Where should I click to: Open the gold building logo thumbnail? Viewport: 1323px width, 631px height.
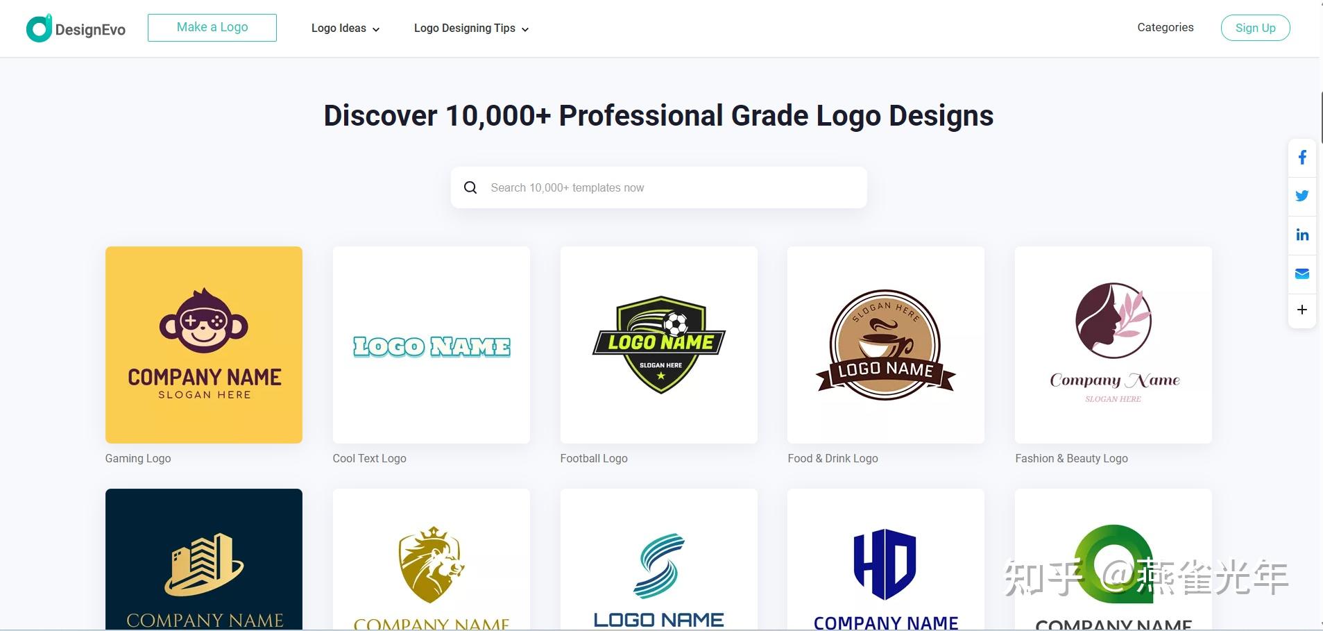coord(204,560)
